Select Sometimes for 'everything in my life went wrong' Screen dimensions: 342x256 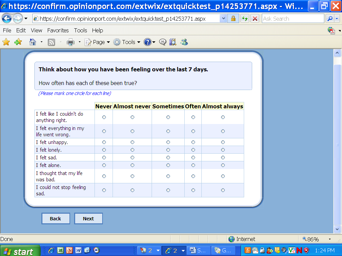click(168, 131)
